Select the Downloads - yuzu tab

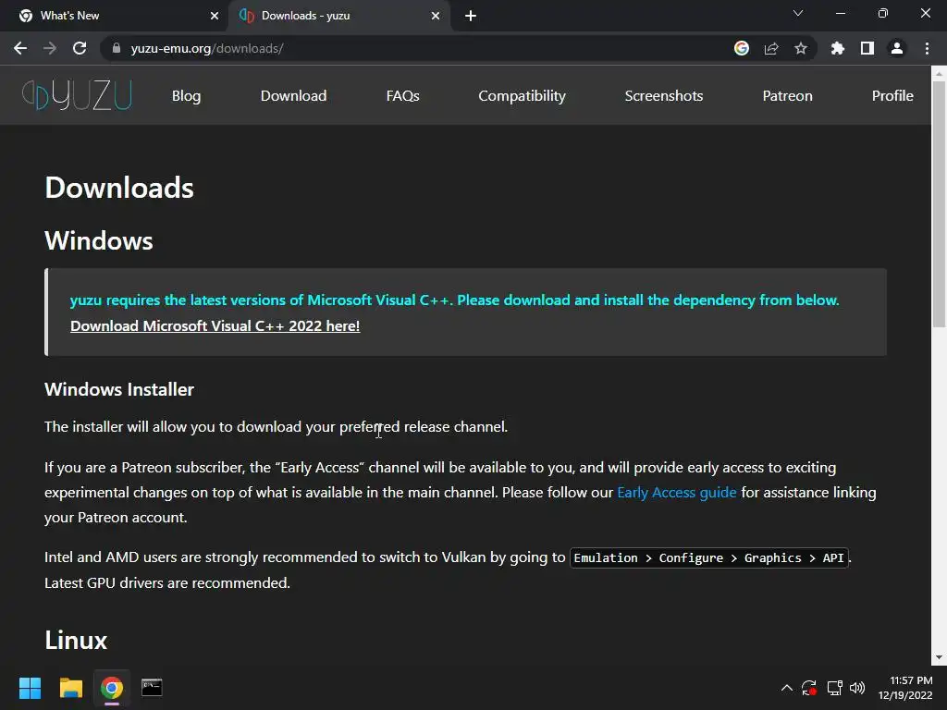click(338, 16)
